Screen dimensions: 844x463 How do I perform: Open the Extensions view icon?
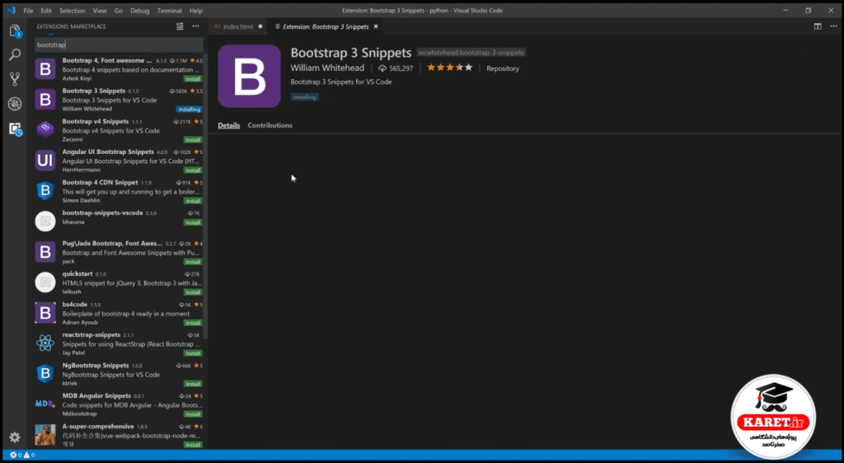(x=15, y=129)
